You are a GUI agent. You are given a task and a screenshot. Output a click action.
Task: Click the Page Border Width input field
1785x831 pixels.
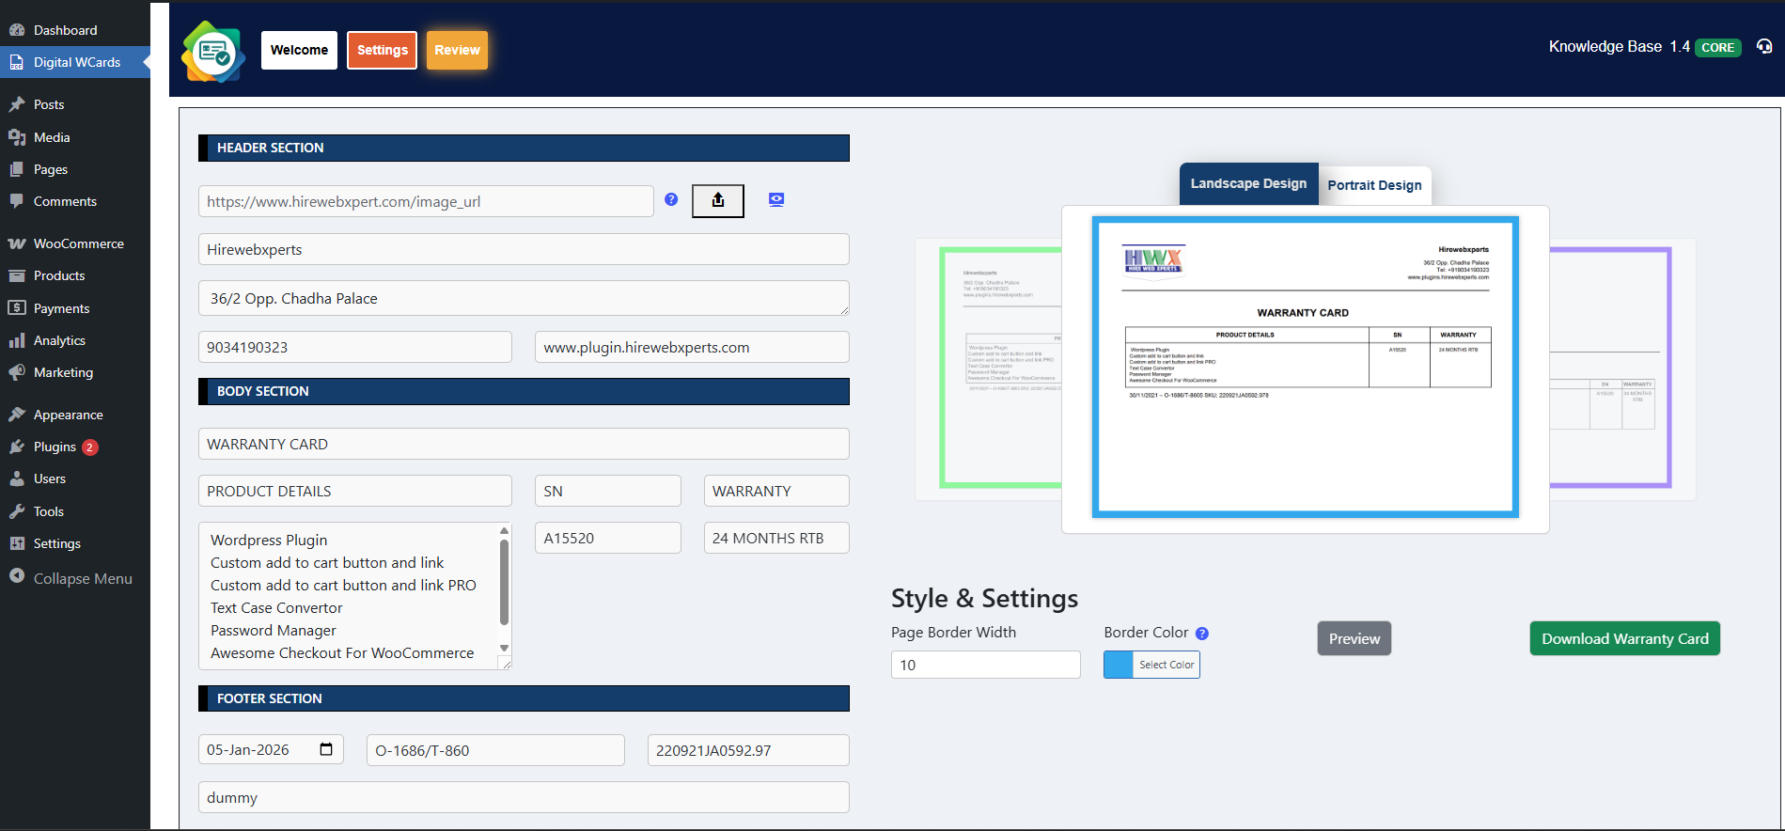pyautogui.click(x=985, y=665)
